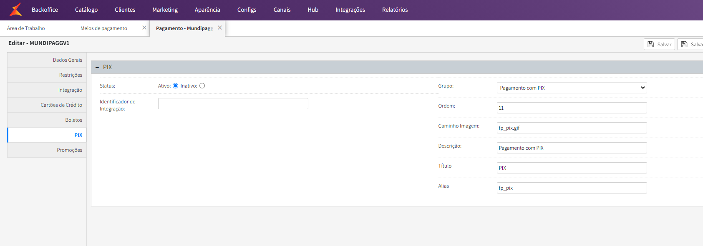Screen dimensions: 703x246
Task: Open the Catálogo menu
Action: point(86,10)
